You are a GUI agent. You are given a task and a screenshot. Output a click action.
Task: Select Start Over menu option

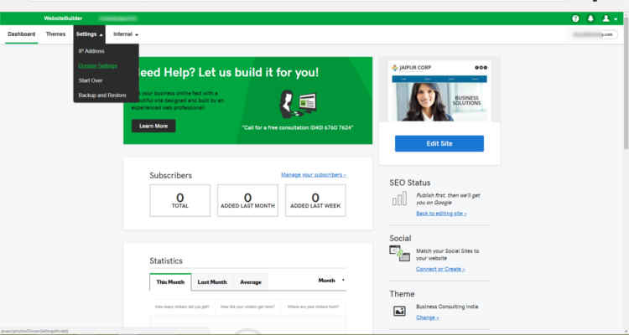tap(91, 80)
